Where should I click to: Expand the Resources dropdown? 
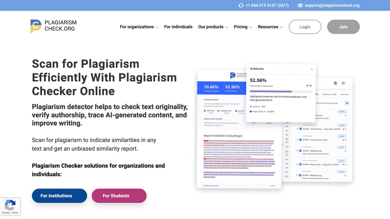pos(270,27)
